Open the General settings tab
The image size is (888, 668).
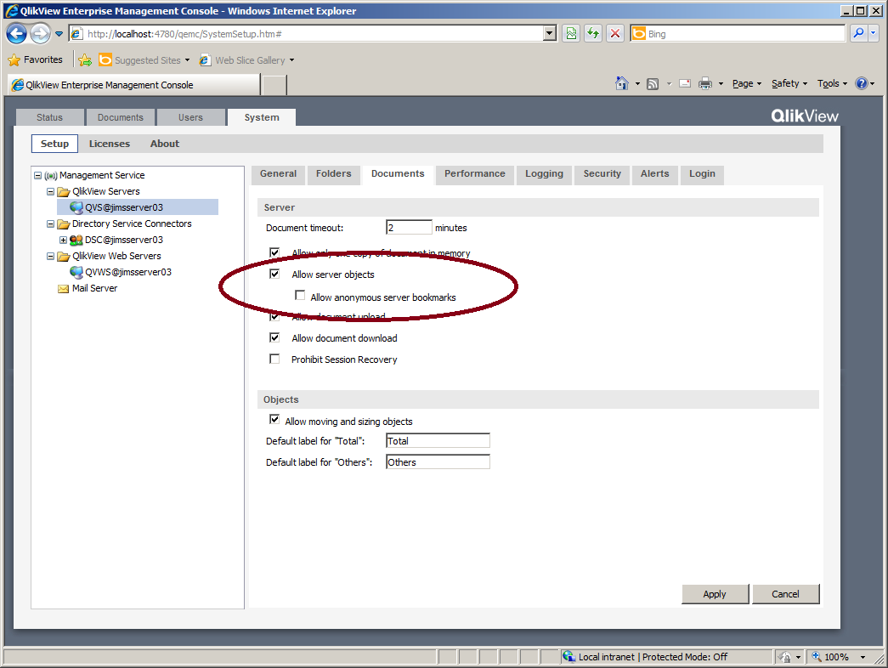[x=278, y=174]
